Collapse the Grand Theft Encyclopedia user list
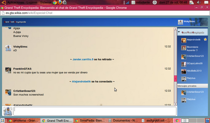The height and width of the screenshot is (123, 210). click(x=179, y=32)
